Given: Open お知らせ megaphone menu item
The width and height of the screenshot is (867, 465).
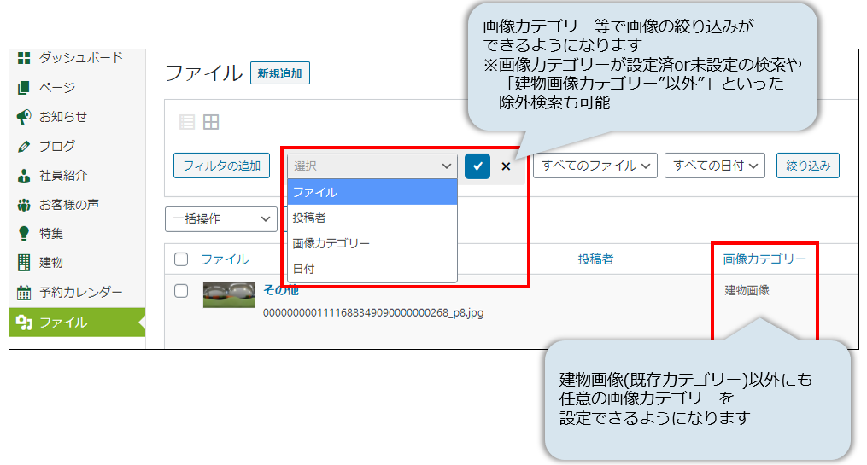Looking at the screenshot, I should click(62, 117).
